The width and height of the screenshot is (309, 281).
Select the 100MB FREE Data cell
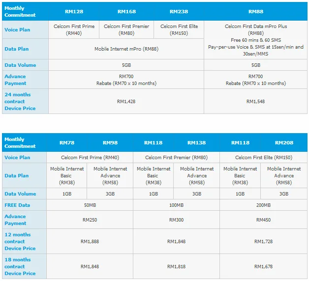pyautogui.click(x=176, y=205)
